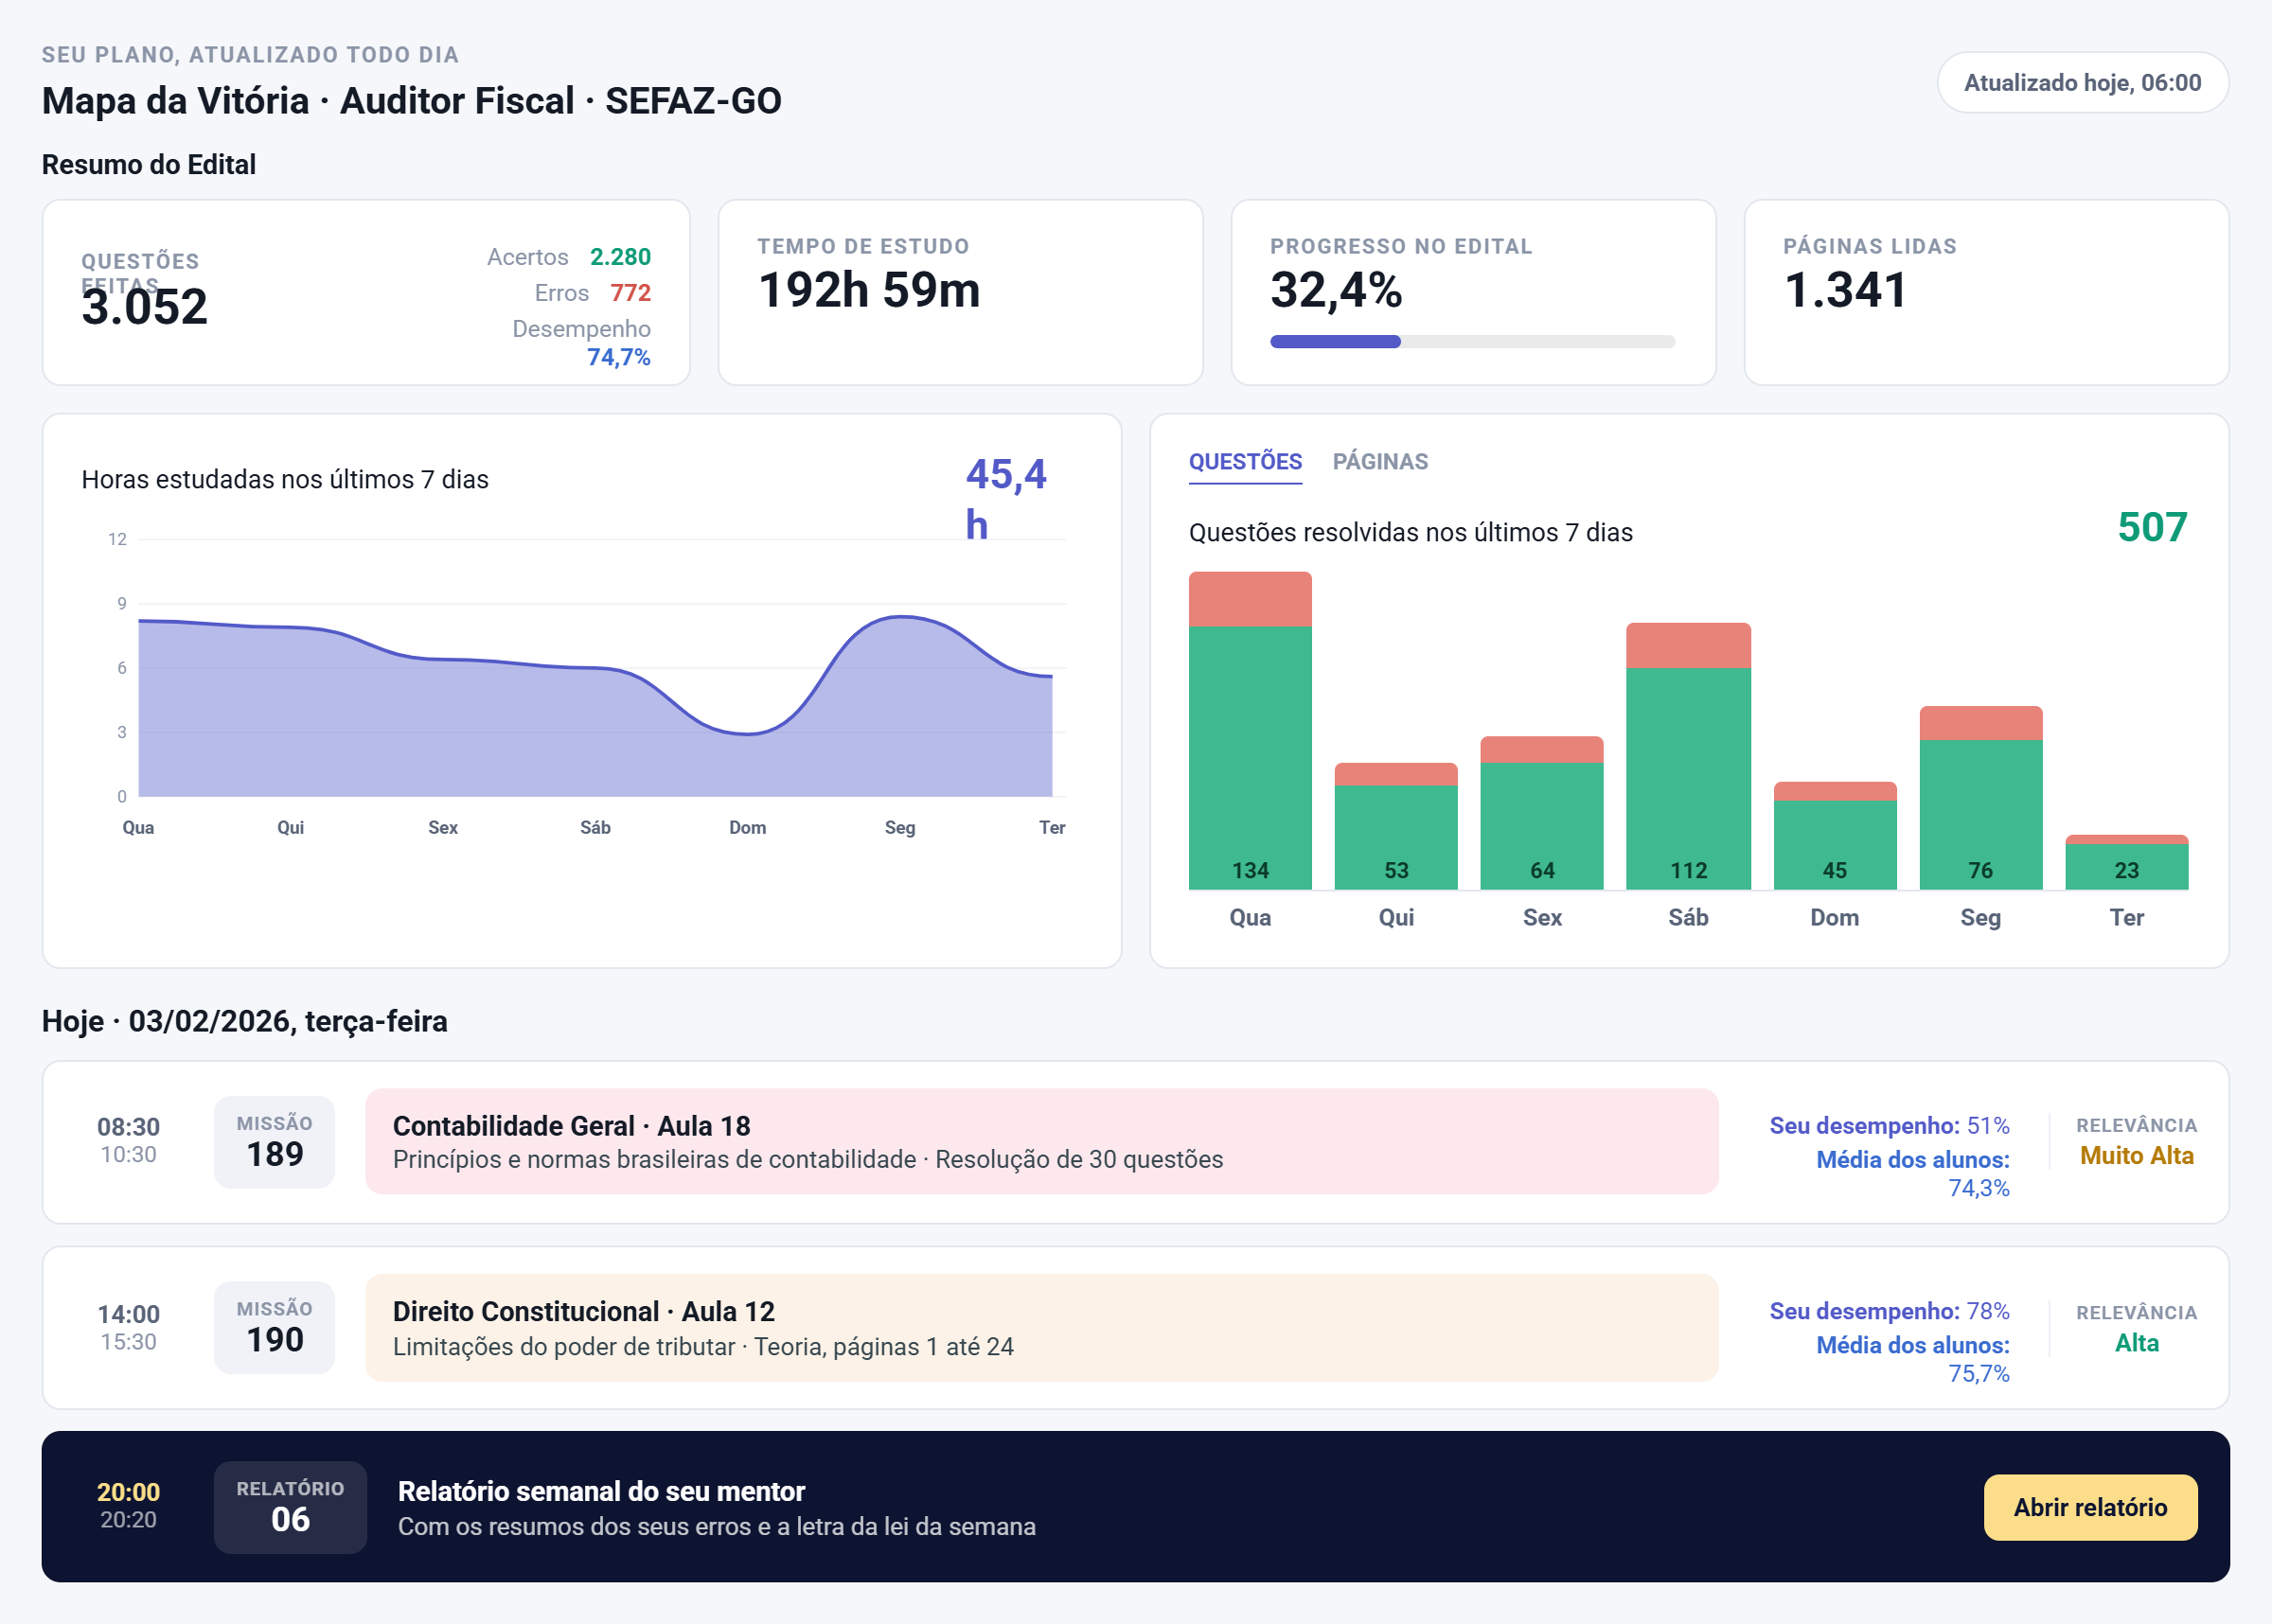Image resolution: width=2272 pixels, height=1624 pixels.
Task: Click the 14:00 mission start time
Action: [128, 1314]
